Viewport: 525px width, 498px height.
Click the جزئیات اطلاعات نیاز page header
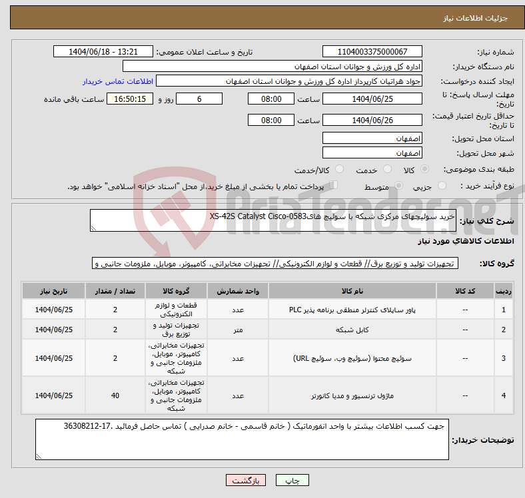pyautogui.click(x=475, y=18)
